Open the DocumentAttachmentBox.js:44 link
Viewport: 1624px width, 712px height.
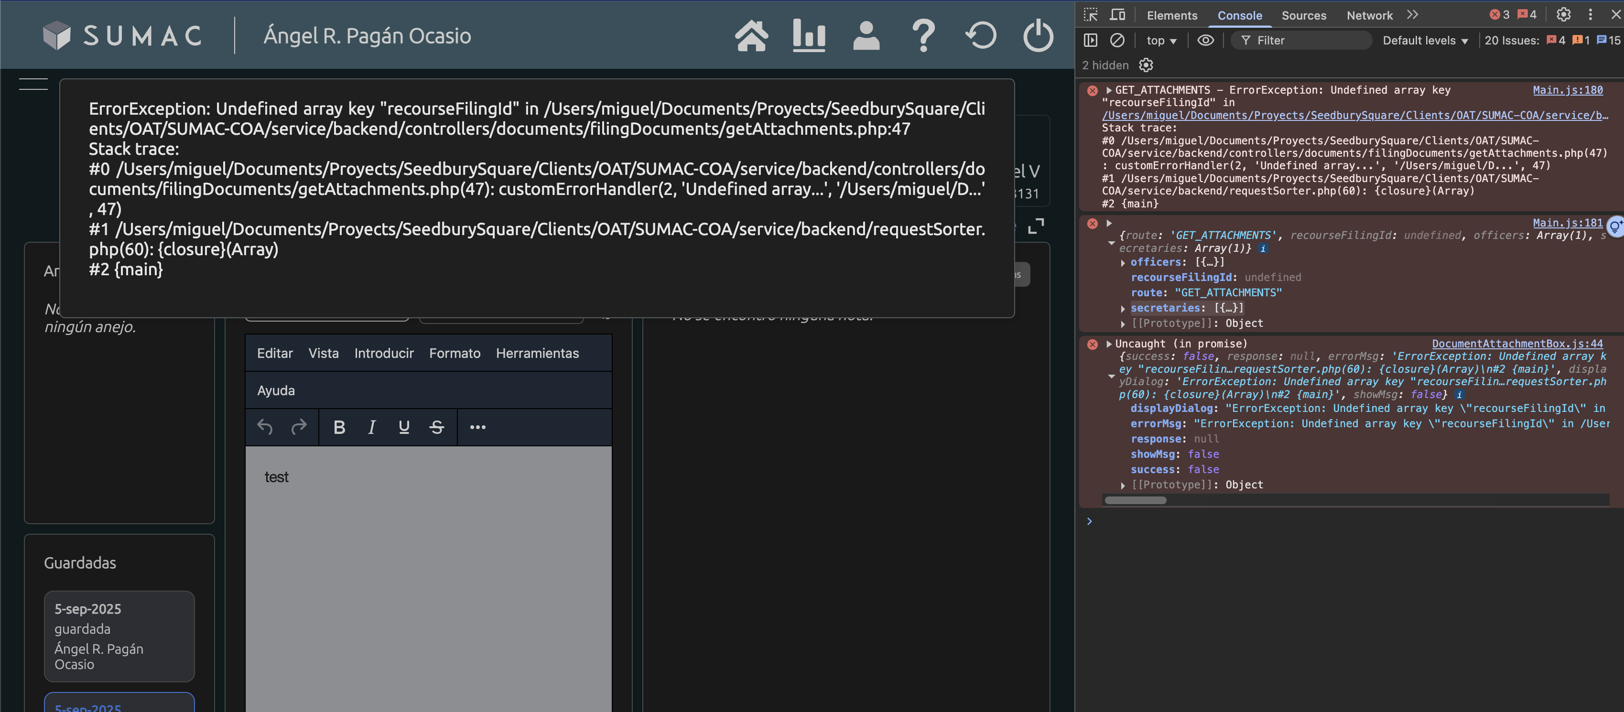click(x=1517, y=344)
